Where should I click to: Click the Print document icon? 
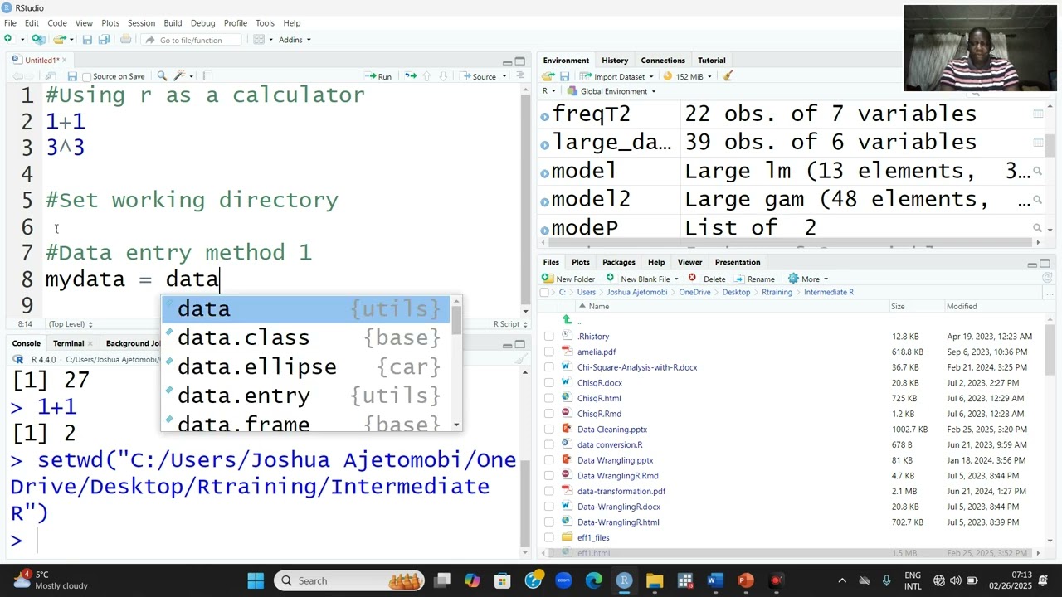125,40
